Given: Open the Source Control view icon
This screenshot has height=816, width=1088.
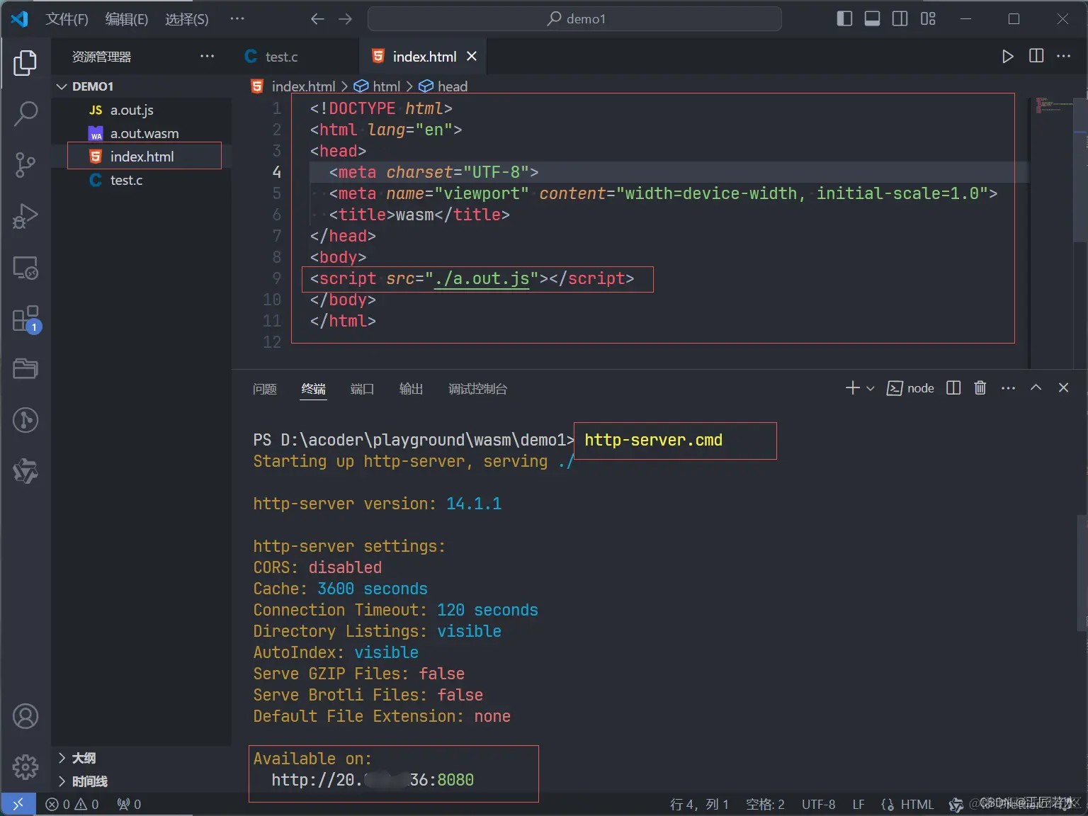Looking at the screenshot, I should pos(25,165).
